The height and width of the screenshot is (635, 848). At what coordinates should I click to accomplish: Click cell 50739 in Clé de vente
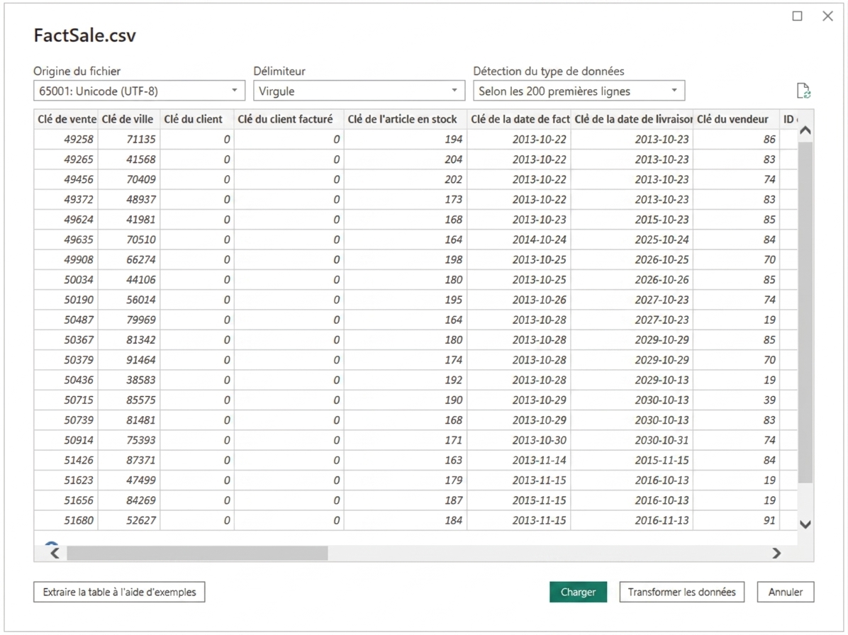pyautogui.click(x=66, y=420)
